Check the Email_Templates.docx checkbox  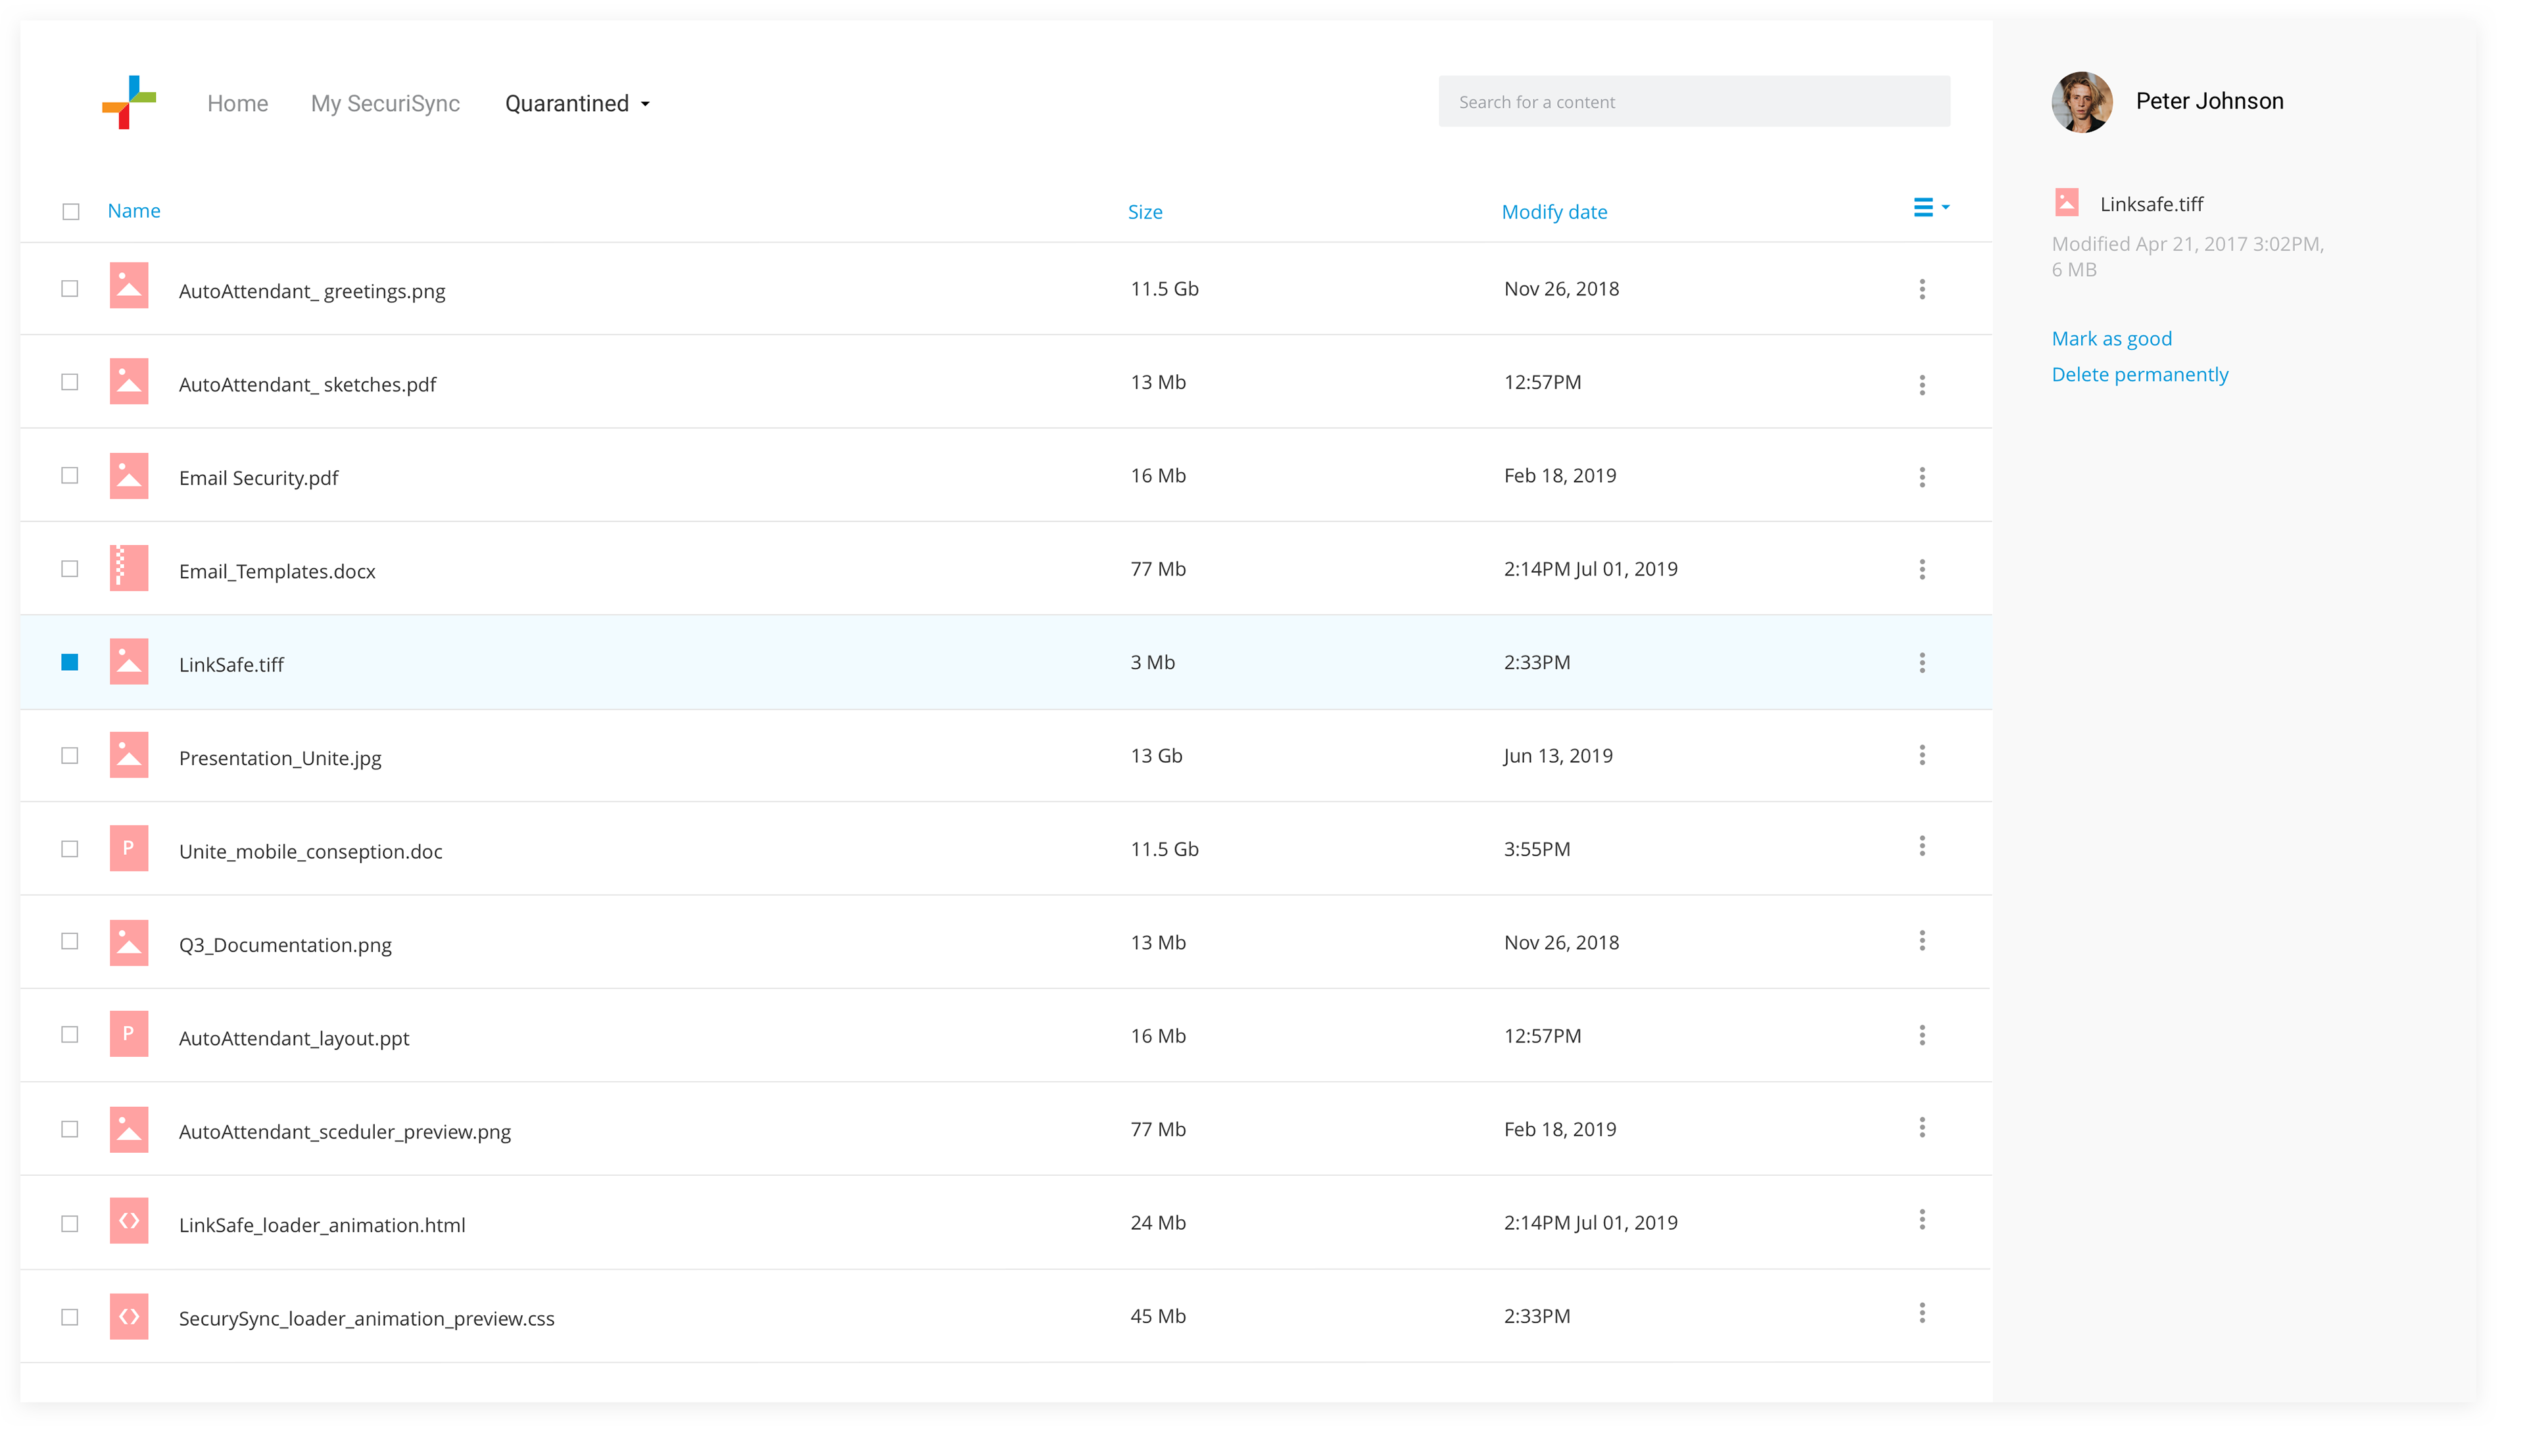coord(70,568)
